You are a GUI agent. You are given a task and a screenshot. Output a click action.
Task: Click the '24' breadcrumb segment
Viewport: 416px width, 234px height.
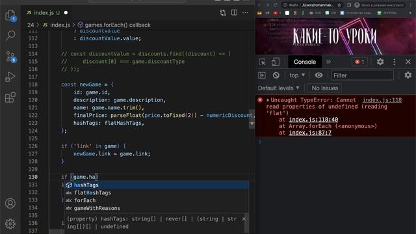pos(31,25)
